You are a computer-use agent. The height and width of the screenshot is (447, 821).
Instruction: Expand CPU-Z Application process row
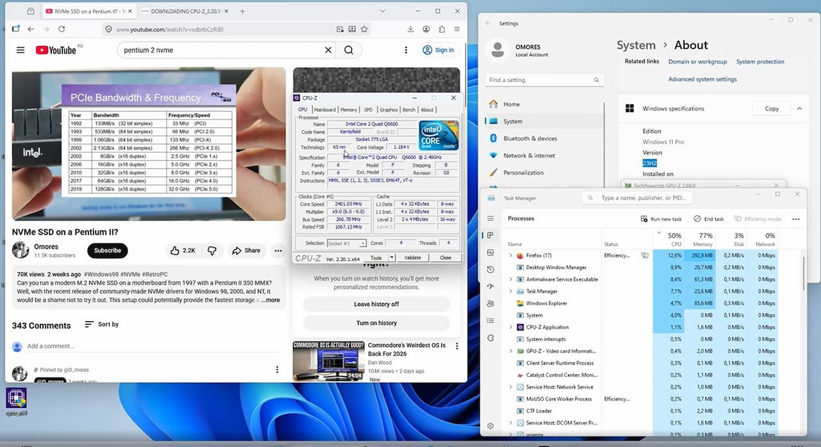pyautogui.click(x=511, y=327)
